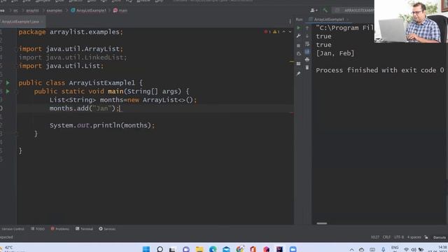
Task: Open editor tabs more-options menu
Action: (x=290, y=22)
